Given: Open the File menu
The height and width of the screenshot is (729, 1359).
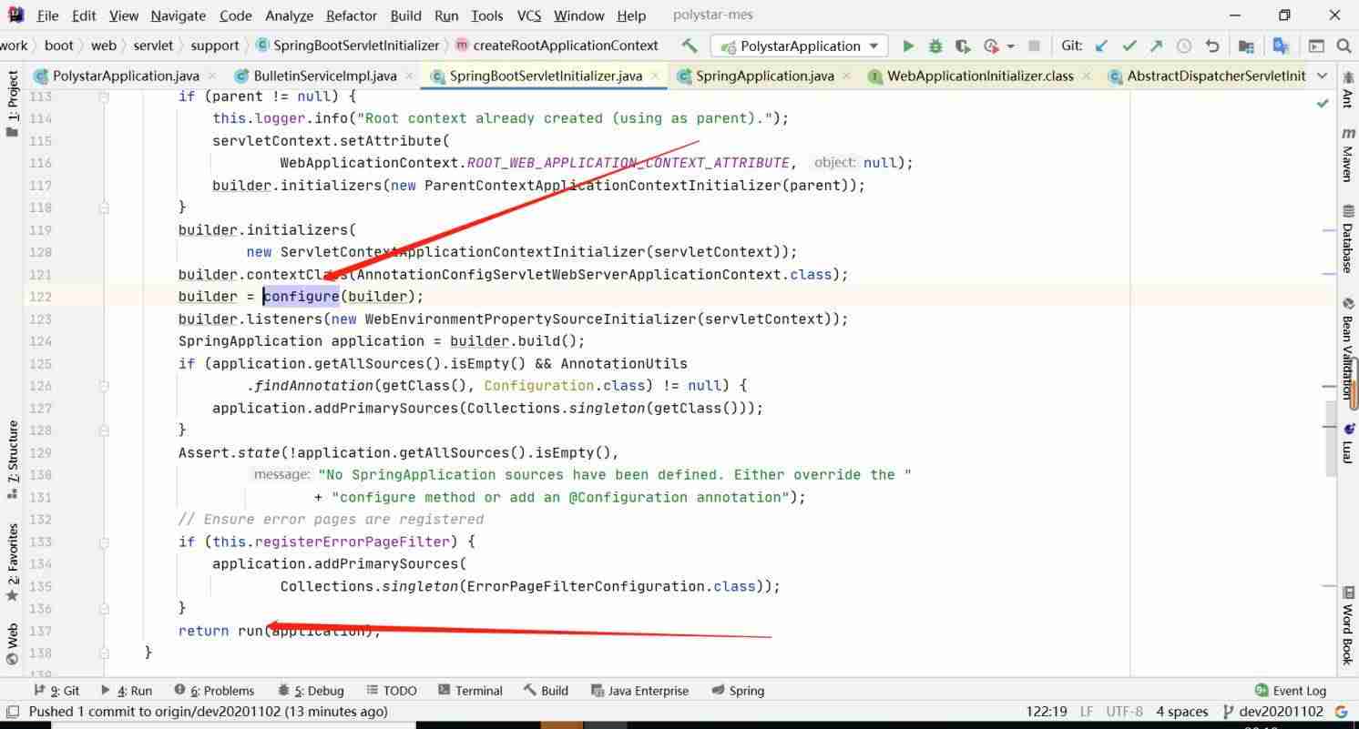Looking at the screenshot, I should (x=48, y=15).
